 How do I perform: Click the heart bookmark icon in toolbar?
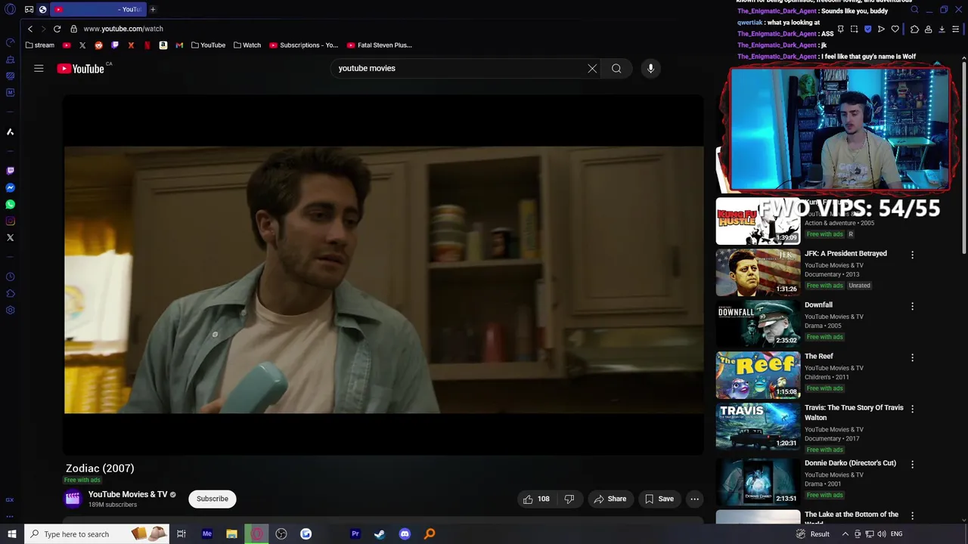coord(895,29)
